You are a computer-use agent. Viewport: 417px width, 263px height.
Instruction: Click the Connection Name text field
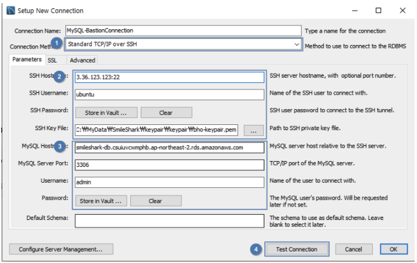(183, 30)
